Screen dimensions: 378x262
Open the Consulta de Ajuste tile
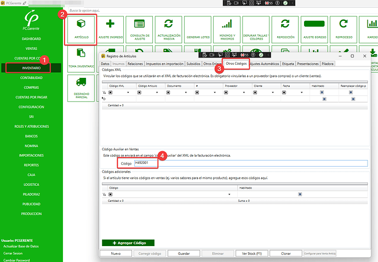coord(139,30)
